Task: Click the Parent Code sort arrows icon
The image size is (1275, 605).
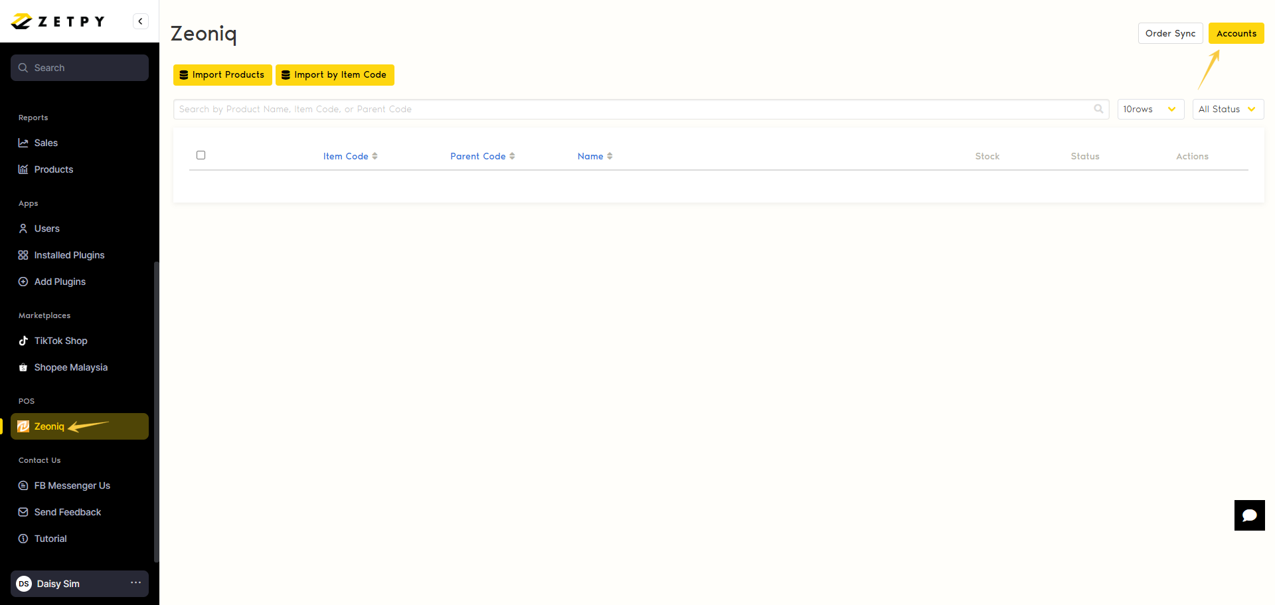Action: [512, 156]
